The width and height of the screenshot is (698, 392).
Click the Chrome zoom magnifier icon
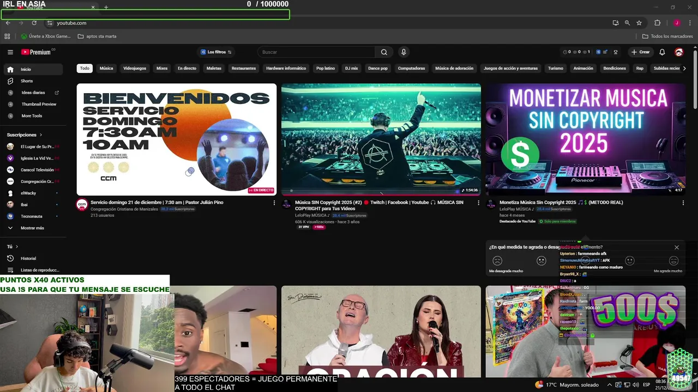(627, 23)
